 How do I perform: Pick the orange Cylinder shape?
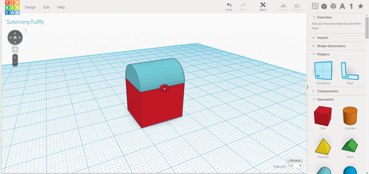(350, 116)
